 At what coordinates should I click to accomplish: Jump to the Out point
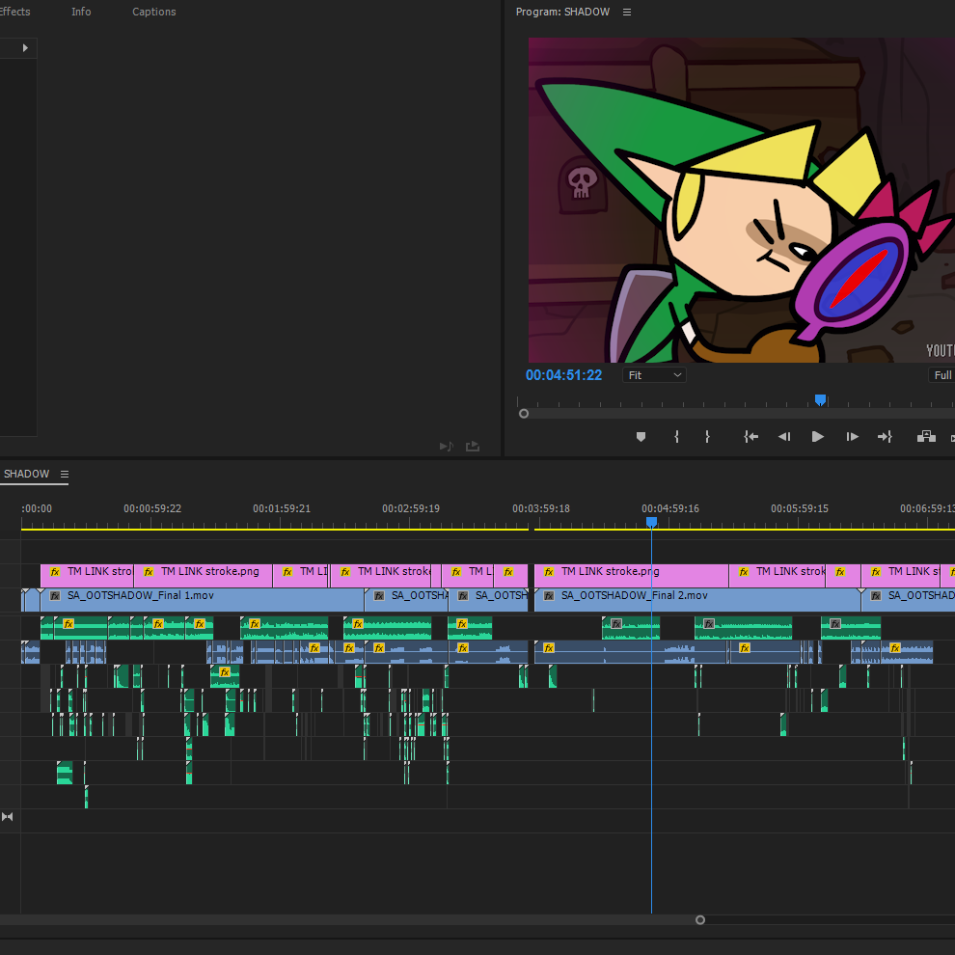[885, 437]
